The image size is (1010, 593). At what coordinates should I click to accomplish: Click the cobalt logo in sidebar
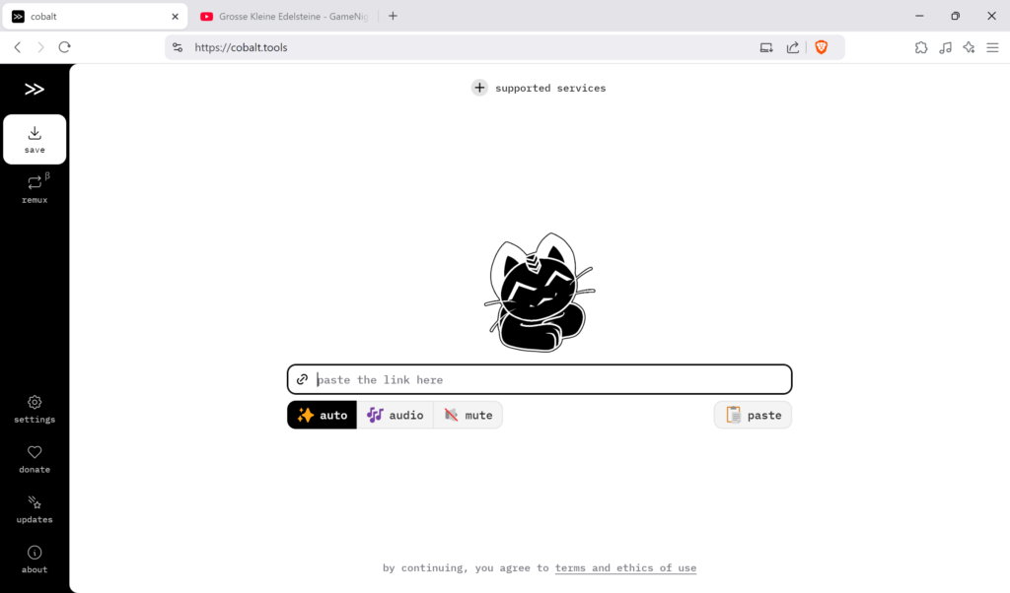35,90
